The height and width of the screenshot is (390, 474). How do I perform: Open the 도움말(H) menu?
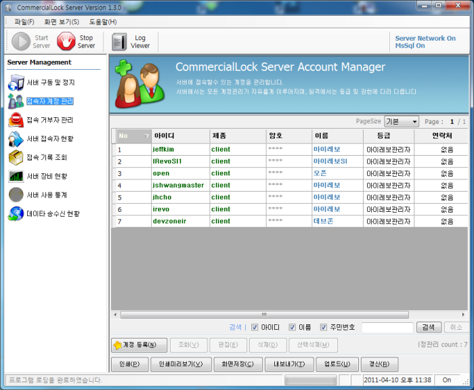coord(103,22)
